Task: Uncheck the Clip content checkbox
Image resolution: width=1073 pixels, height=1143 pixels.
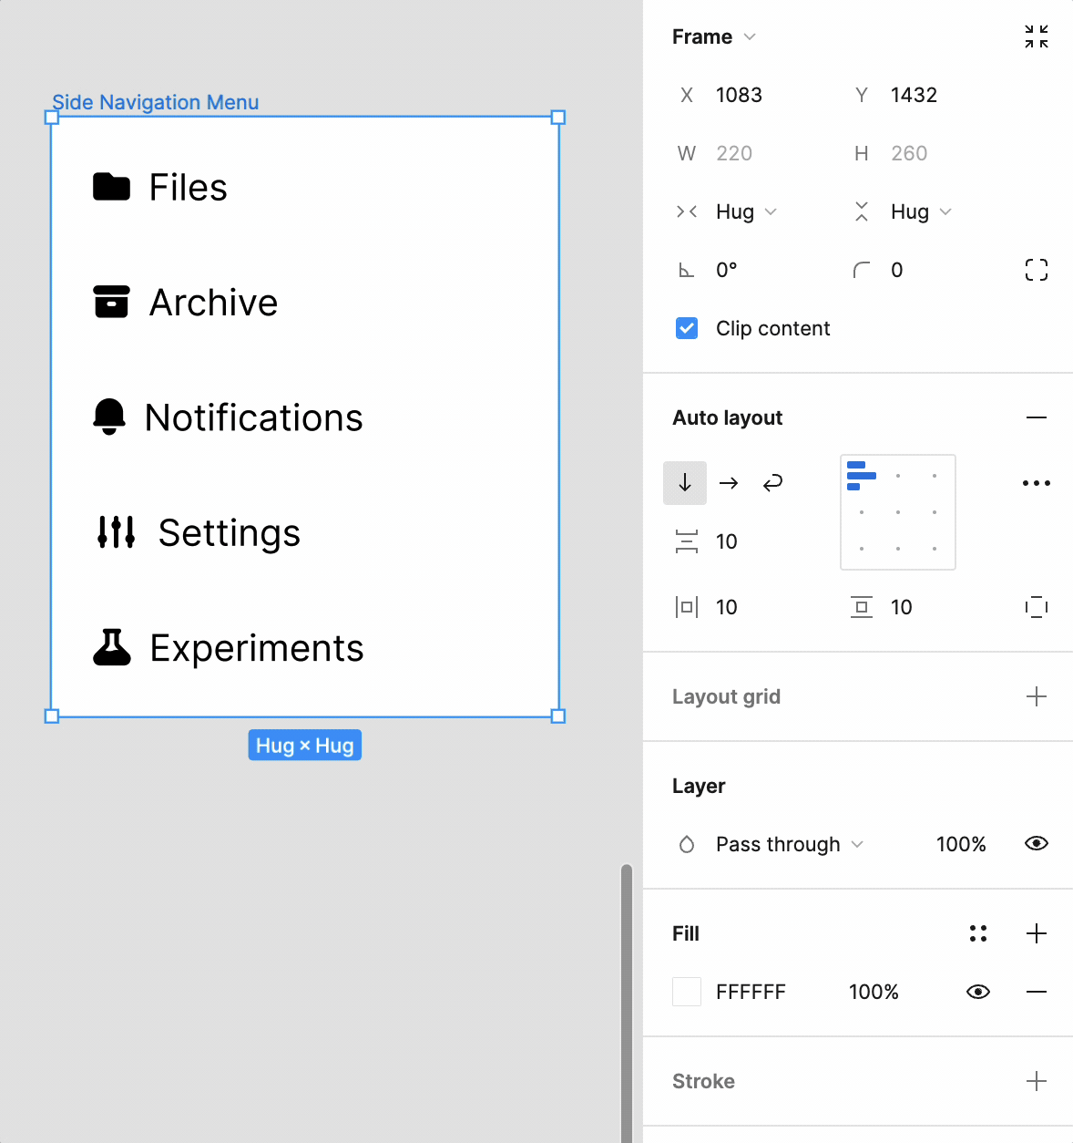Action: coord(686,327)
